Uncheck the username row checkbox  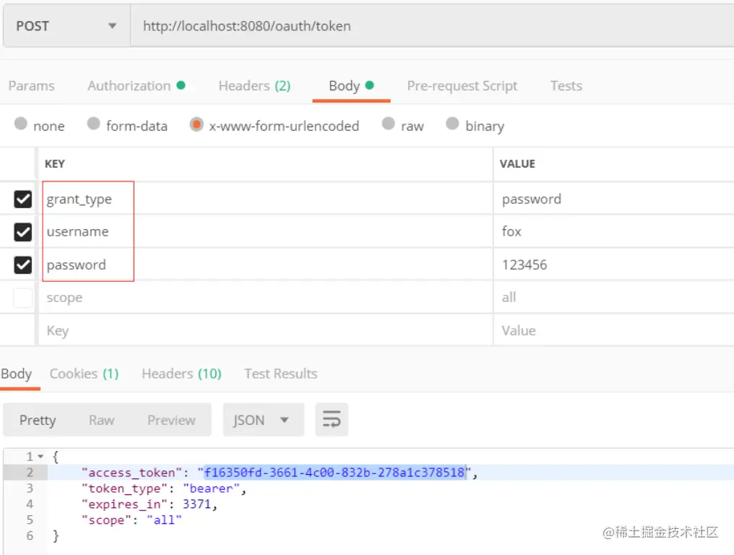click(23, 232)
